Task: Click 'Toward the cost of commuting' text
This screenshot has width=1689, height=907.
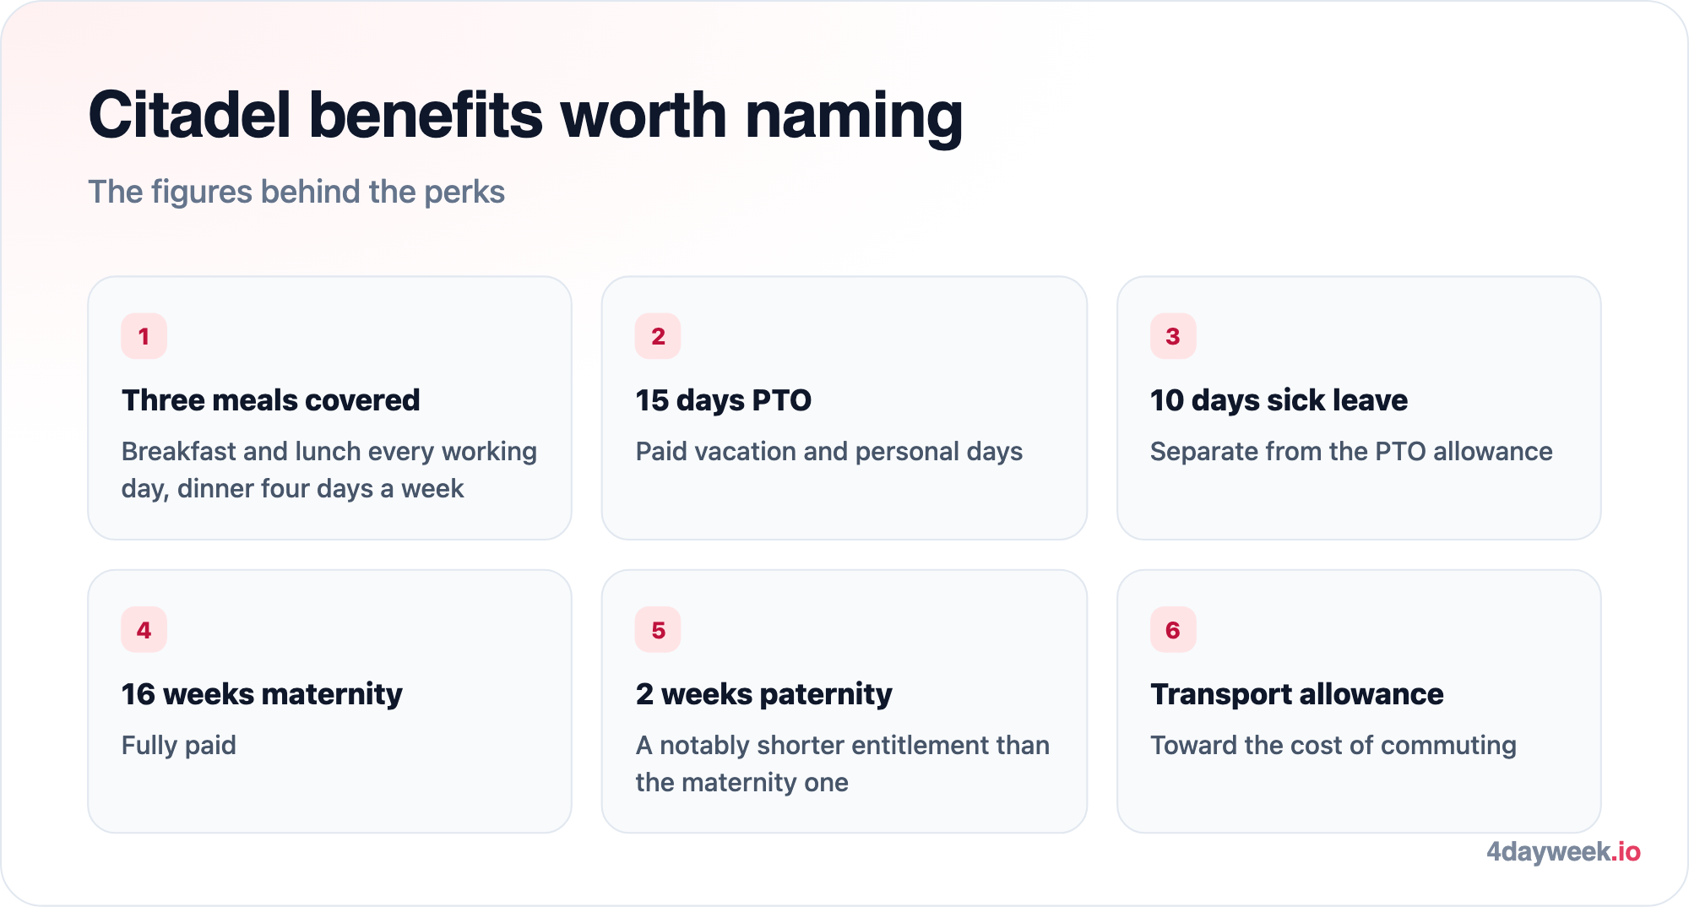Action: (1333, 746)
